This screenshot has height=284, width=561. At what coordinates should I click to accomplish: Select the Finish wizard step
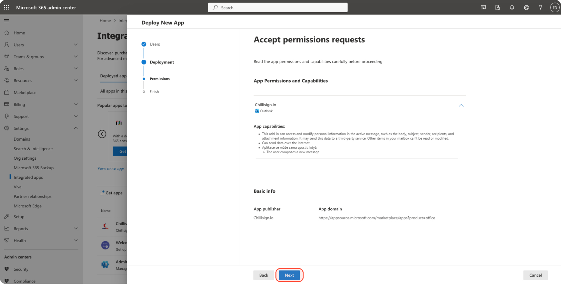point(154,92)
